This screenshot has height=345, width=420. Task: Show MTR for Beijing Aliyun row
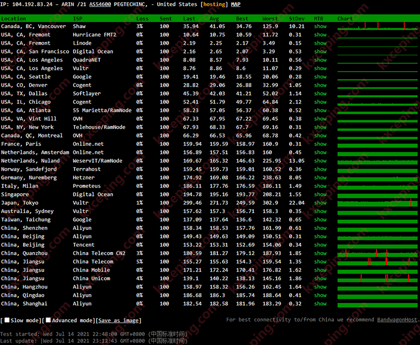320,236
